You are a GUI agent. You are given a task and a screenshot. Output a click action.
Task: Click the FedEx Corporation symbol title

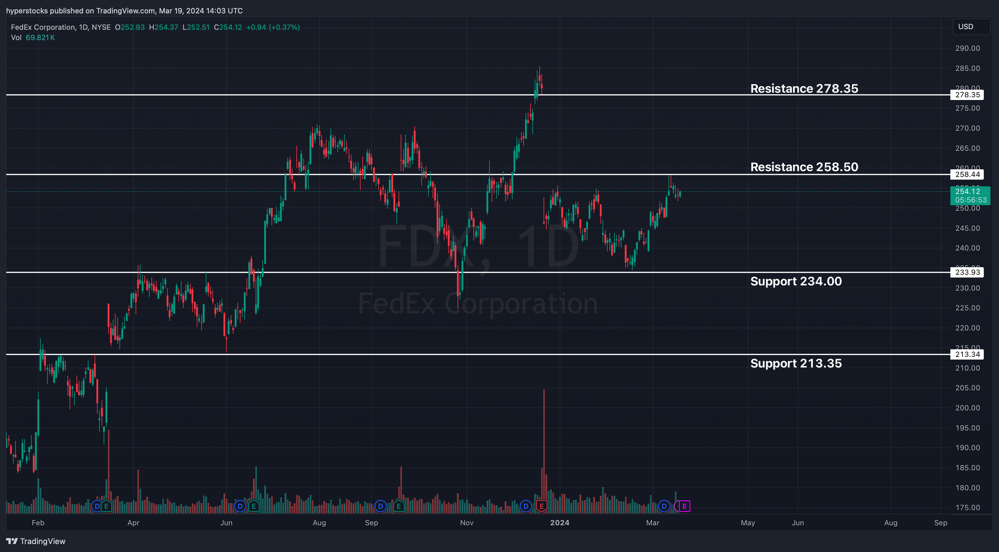coord(43,27)
